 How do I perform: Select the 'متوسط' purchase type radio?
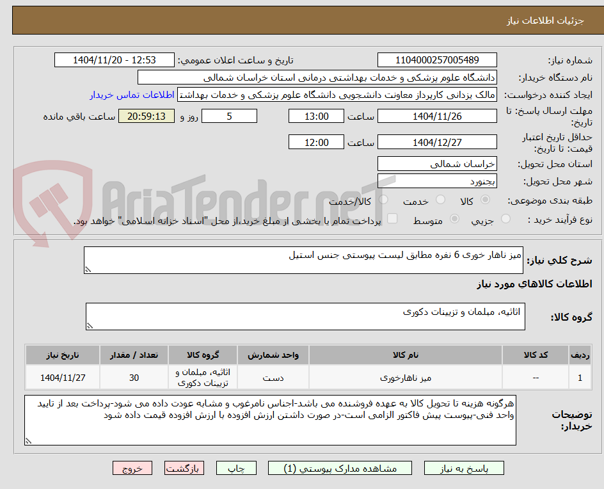pyautogui.click(x=454, y=219)
